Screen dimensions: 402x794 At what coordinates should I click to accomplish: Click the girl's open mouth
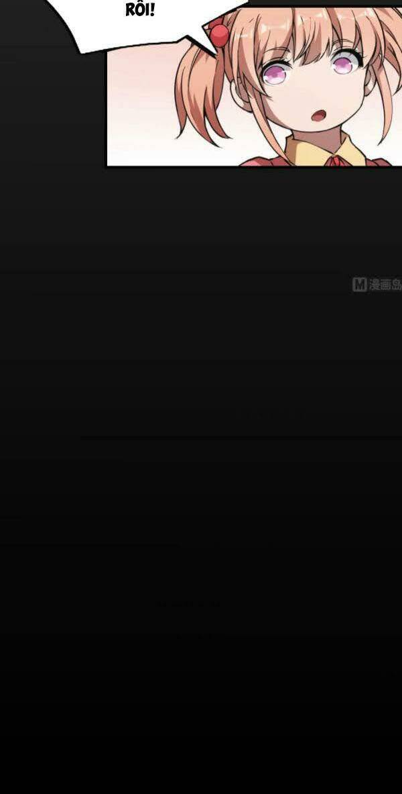tap(318, 115)
